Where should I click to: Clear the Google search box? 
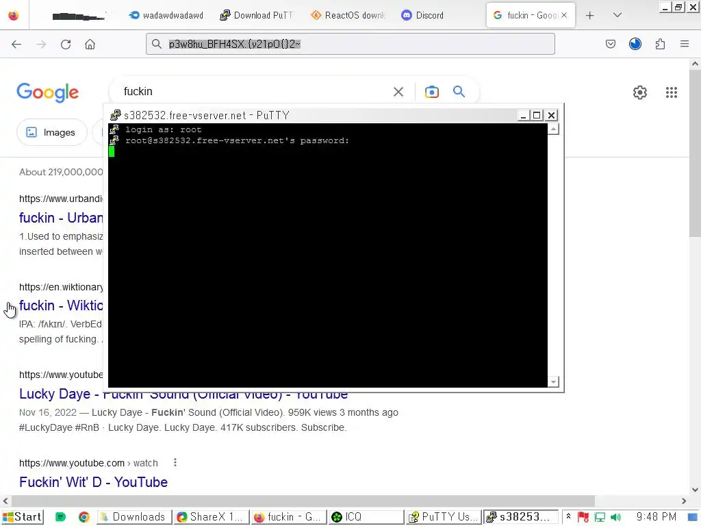point(398,92)
